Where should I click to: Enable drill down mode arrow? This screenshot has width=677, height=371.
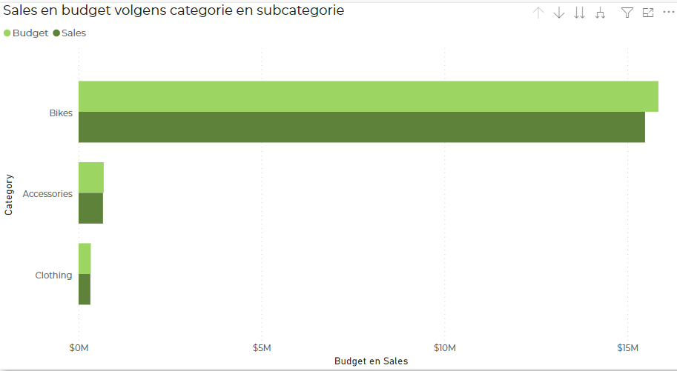click(x=558, y=13)
